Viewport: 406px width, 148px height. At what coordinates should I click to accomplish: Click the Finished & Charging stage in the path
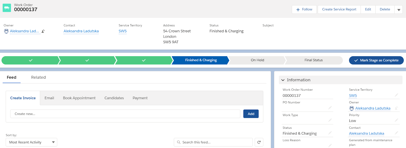point(201,60)
